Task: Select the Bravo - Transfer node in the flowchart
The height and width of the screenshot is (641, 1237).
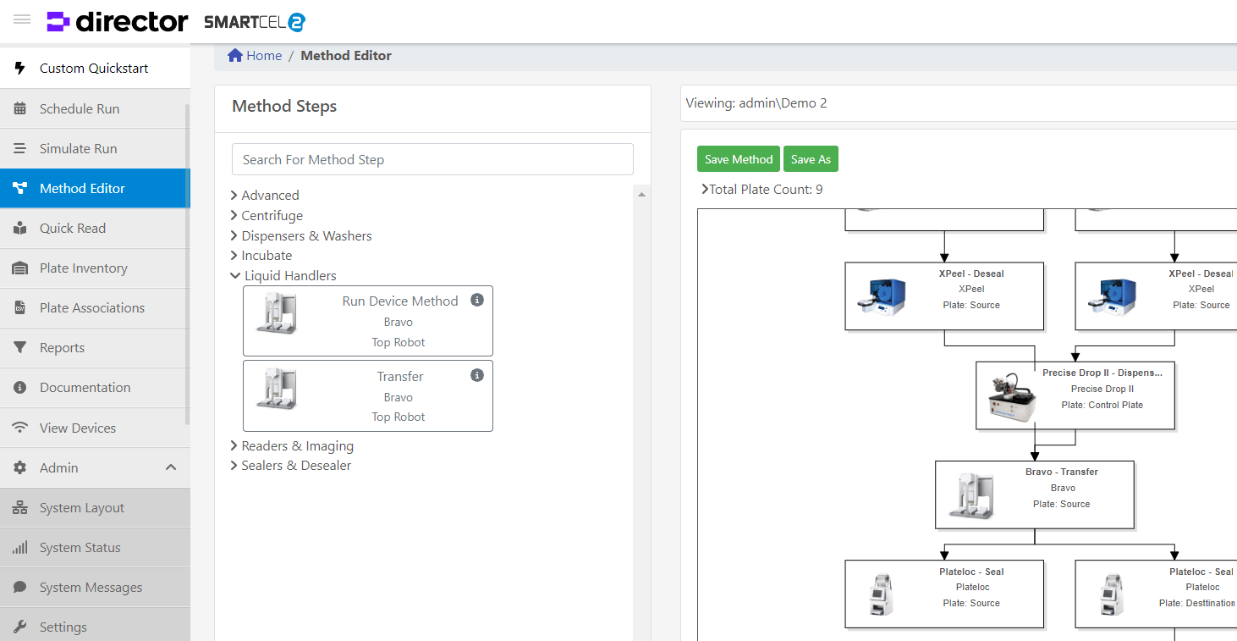Action: click(1035, 495)
